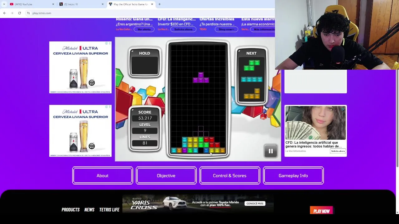Viewport: 399px width, 224px height.
Task: Open ad options on lower Michelob ad
Action: point(109,107)
